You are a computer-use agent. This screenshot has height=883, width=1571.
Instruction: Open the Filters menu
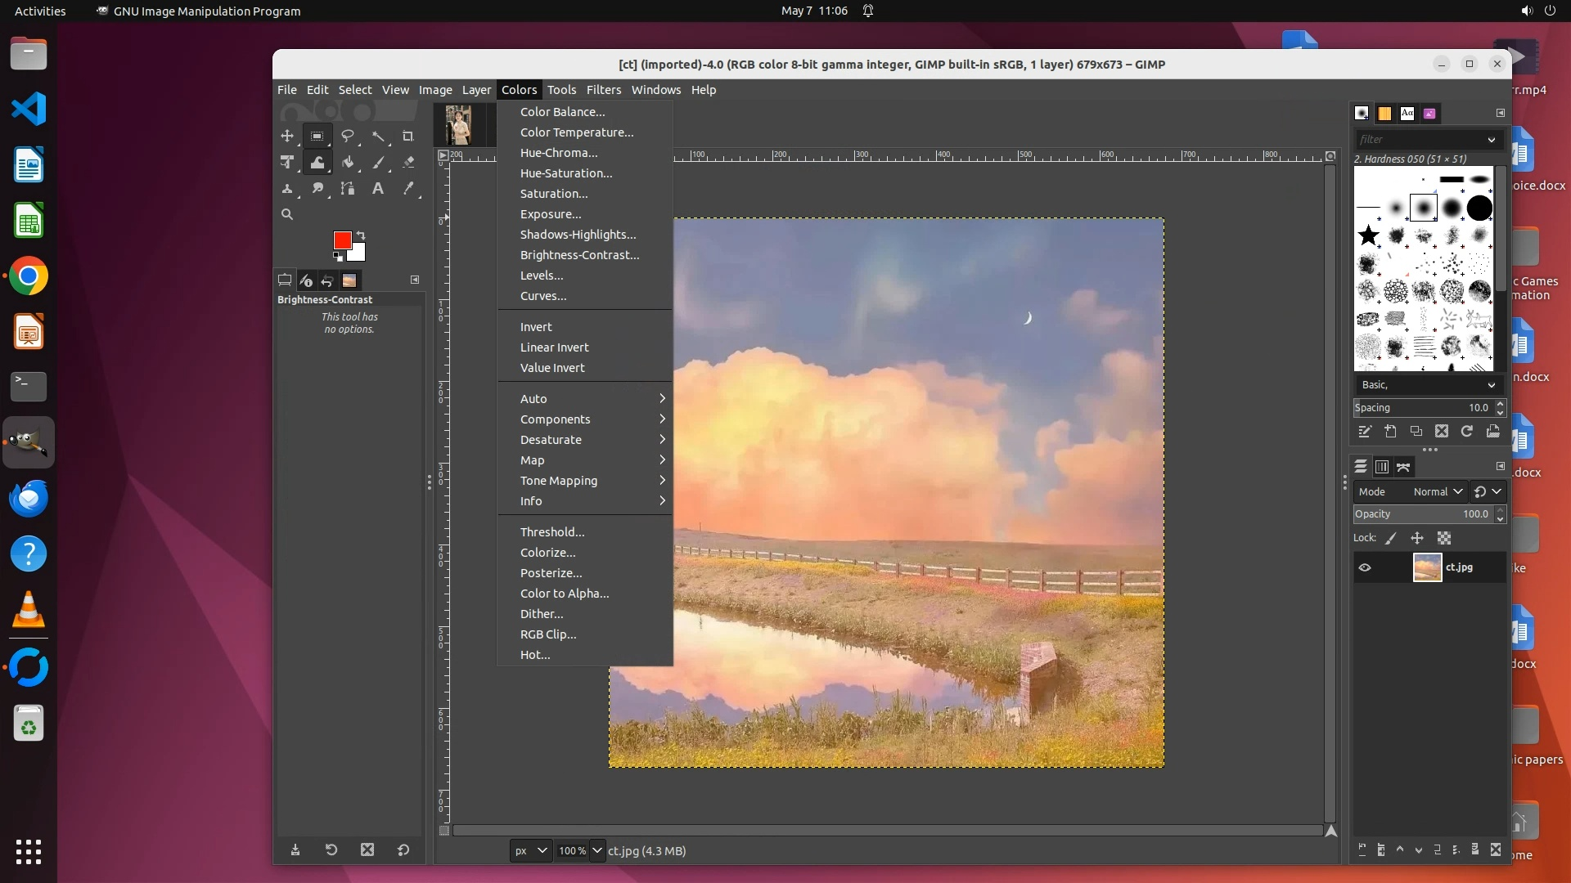pyautogui.click(x=603, y=90)
